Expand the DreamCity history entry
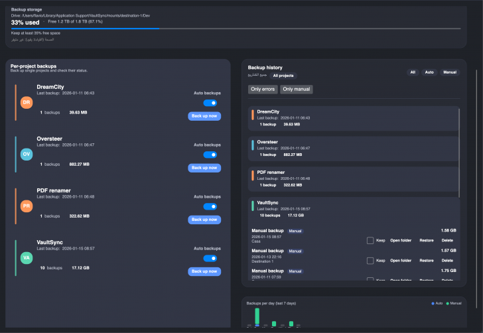483x333 pixels. [x=354, y=118]
